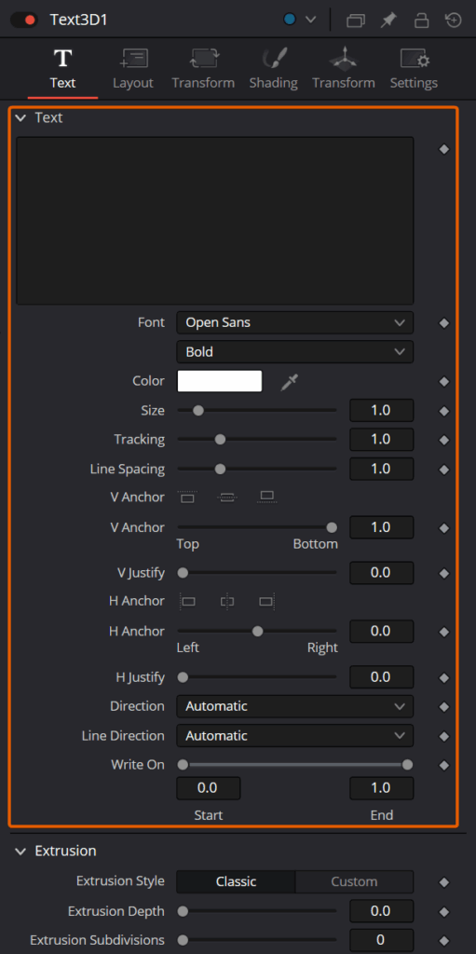Select bottom V Anchor alignment icon
Image resolution: width=476 pixels, height=954 pixels.
pyautogui.click(x=266, y=497)
